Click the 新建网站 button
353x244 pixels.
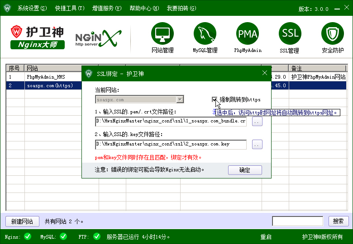click(x=22, y=221)
